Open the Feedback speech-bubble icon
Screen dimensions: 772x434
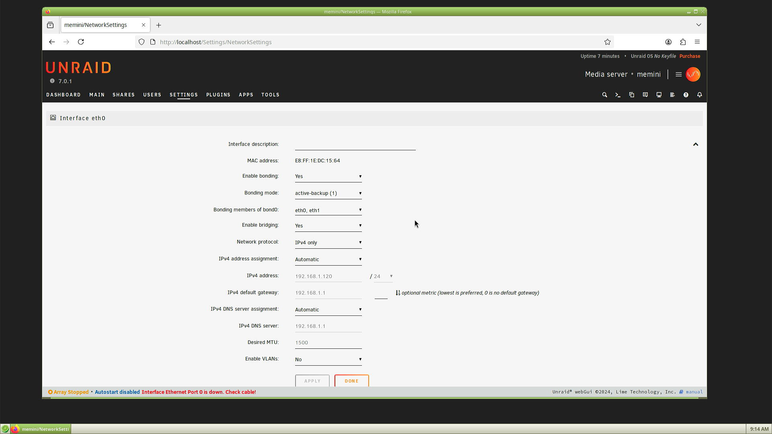pyautogui.click(x=645, y=95)
